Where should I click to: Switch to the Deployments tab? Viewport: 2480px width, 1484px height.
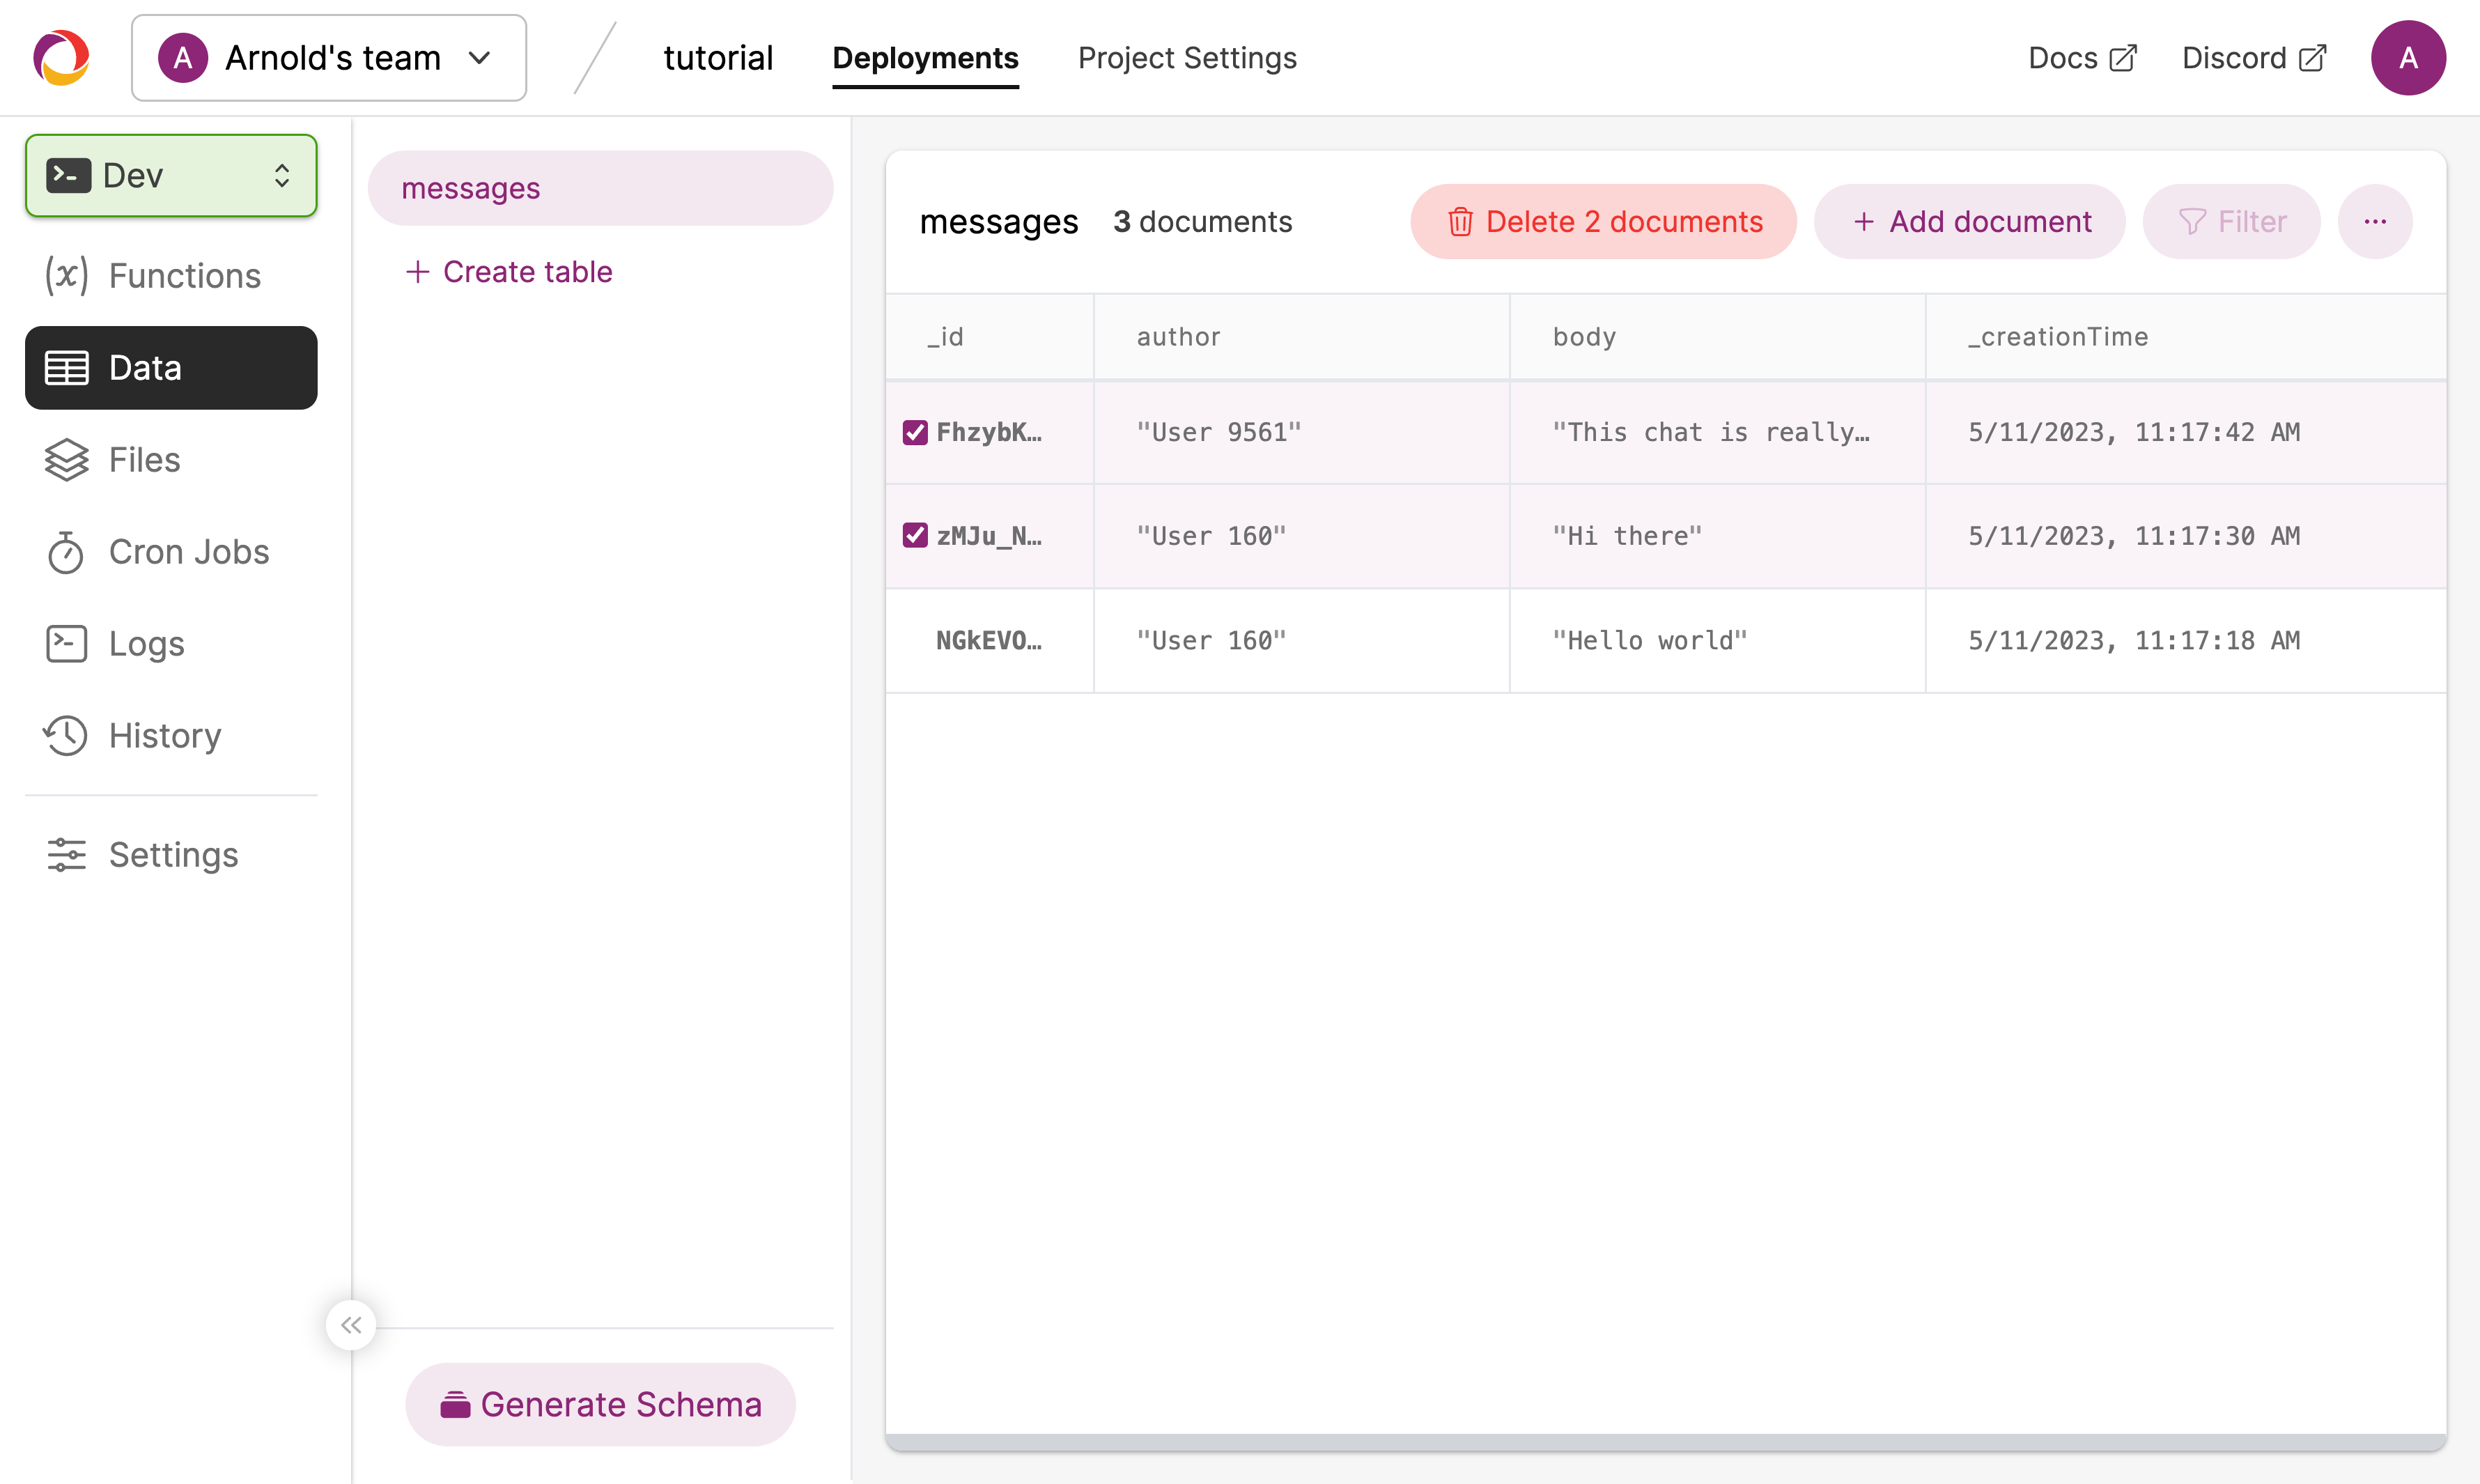(926, 57)
